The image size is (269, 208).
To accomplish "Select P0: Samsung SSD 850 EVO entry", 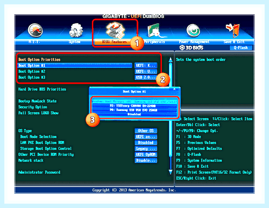I will [134, 110].
